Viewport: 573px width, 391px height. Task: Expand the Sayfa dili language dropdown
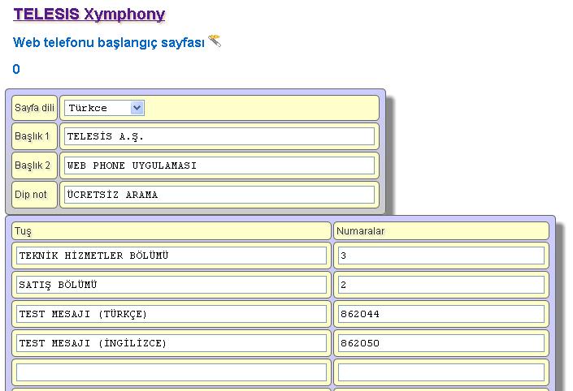[x=104, y=108]
